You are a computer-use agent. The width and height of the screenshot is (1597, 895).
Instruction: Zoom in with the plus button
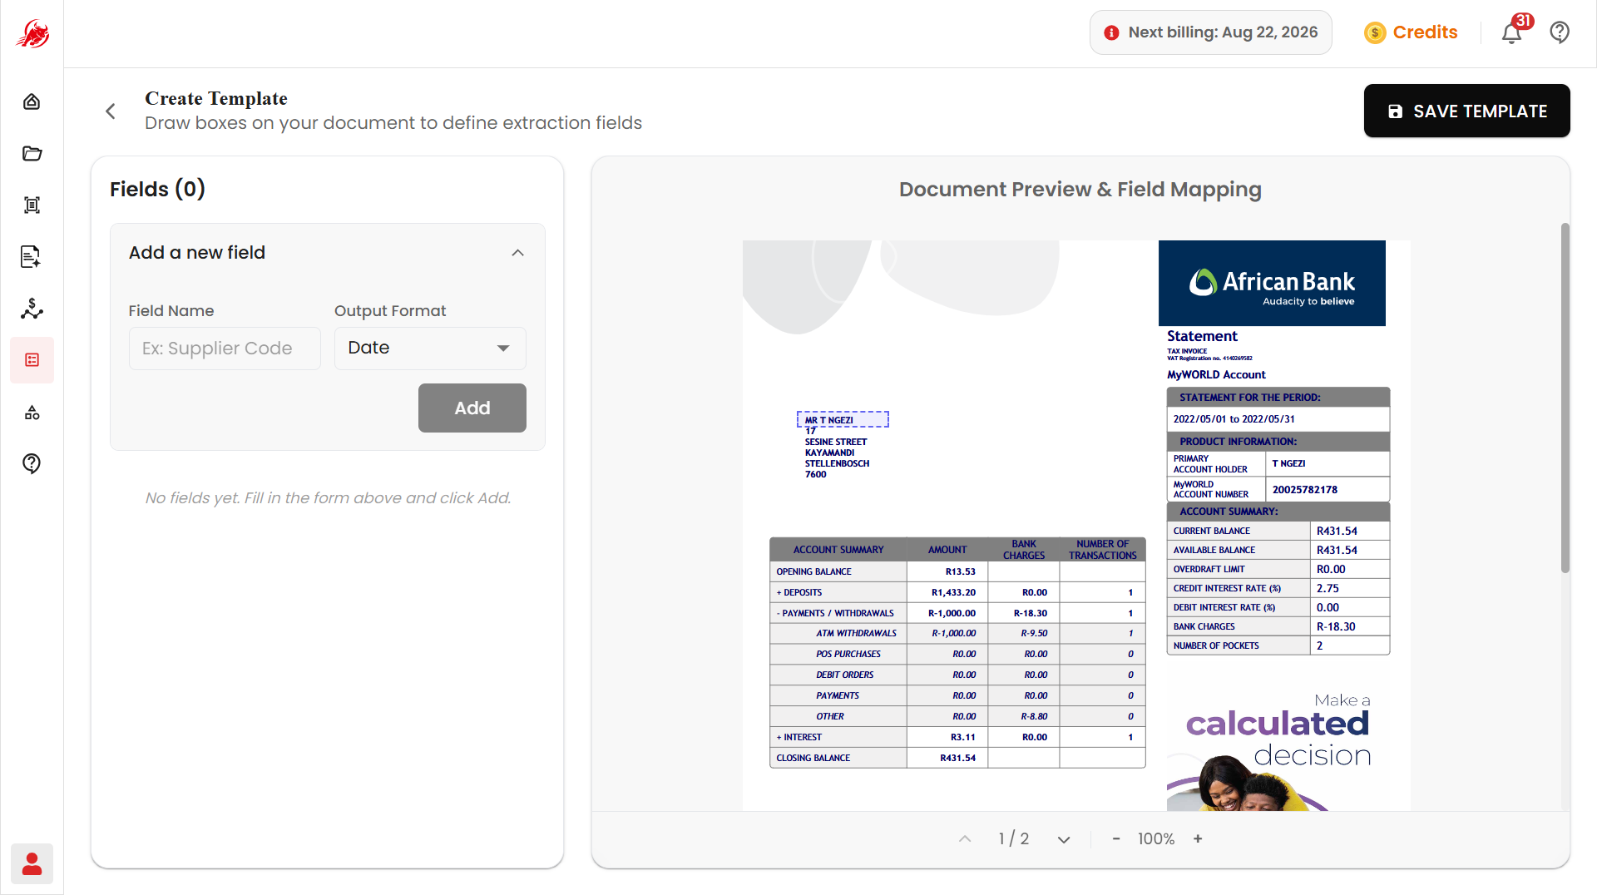(1198, 838)
